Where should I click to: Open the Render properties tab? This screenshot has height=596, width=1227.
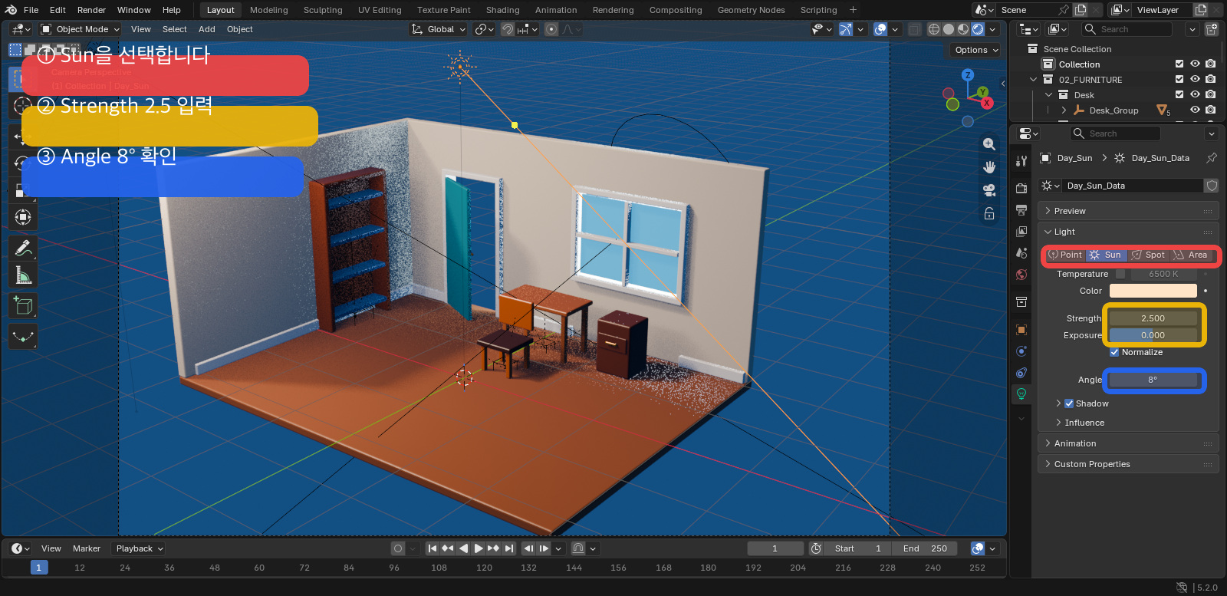tap(1021, 188)
